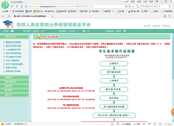Click the 系统主页 link in the header

147,26
